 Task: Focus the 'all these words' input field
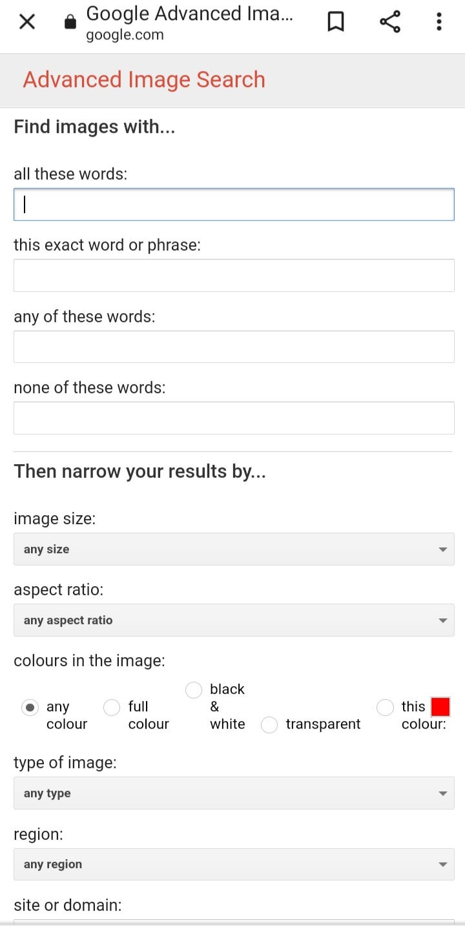tap(234, 204)
